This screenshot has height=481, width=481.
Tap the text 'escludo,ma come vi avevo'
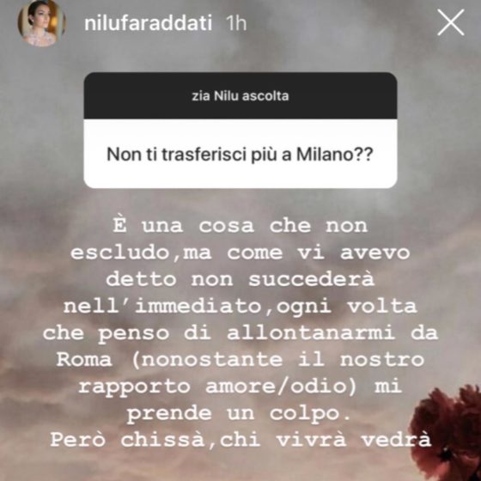240,253
